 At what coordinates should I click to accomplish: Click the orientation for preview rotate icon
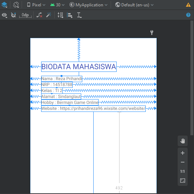point(16,5)
